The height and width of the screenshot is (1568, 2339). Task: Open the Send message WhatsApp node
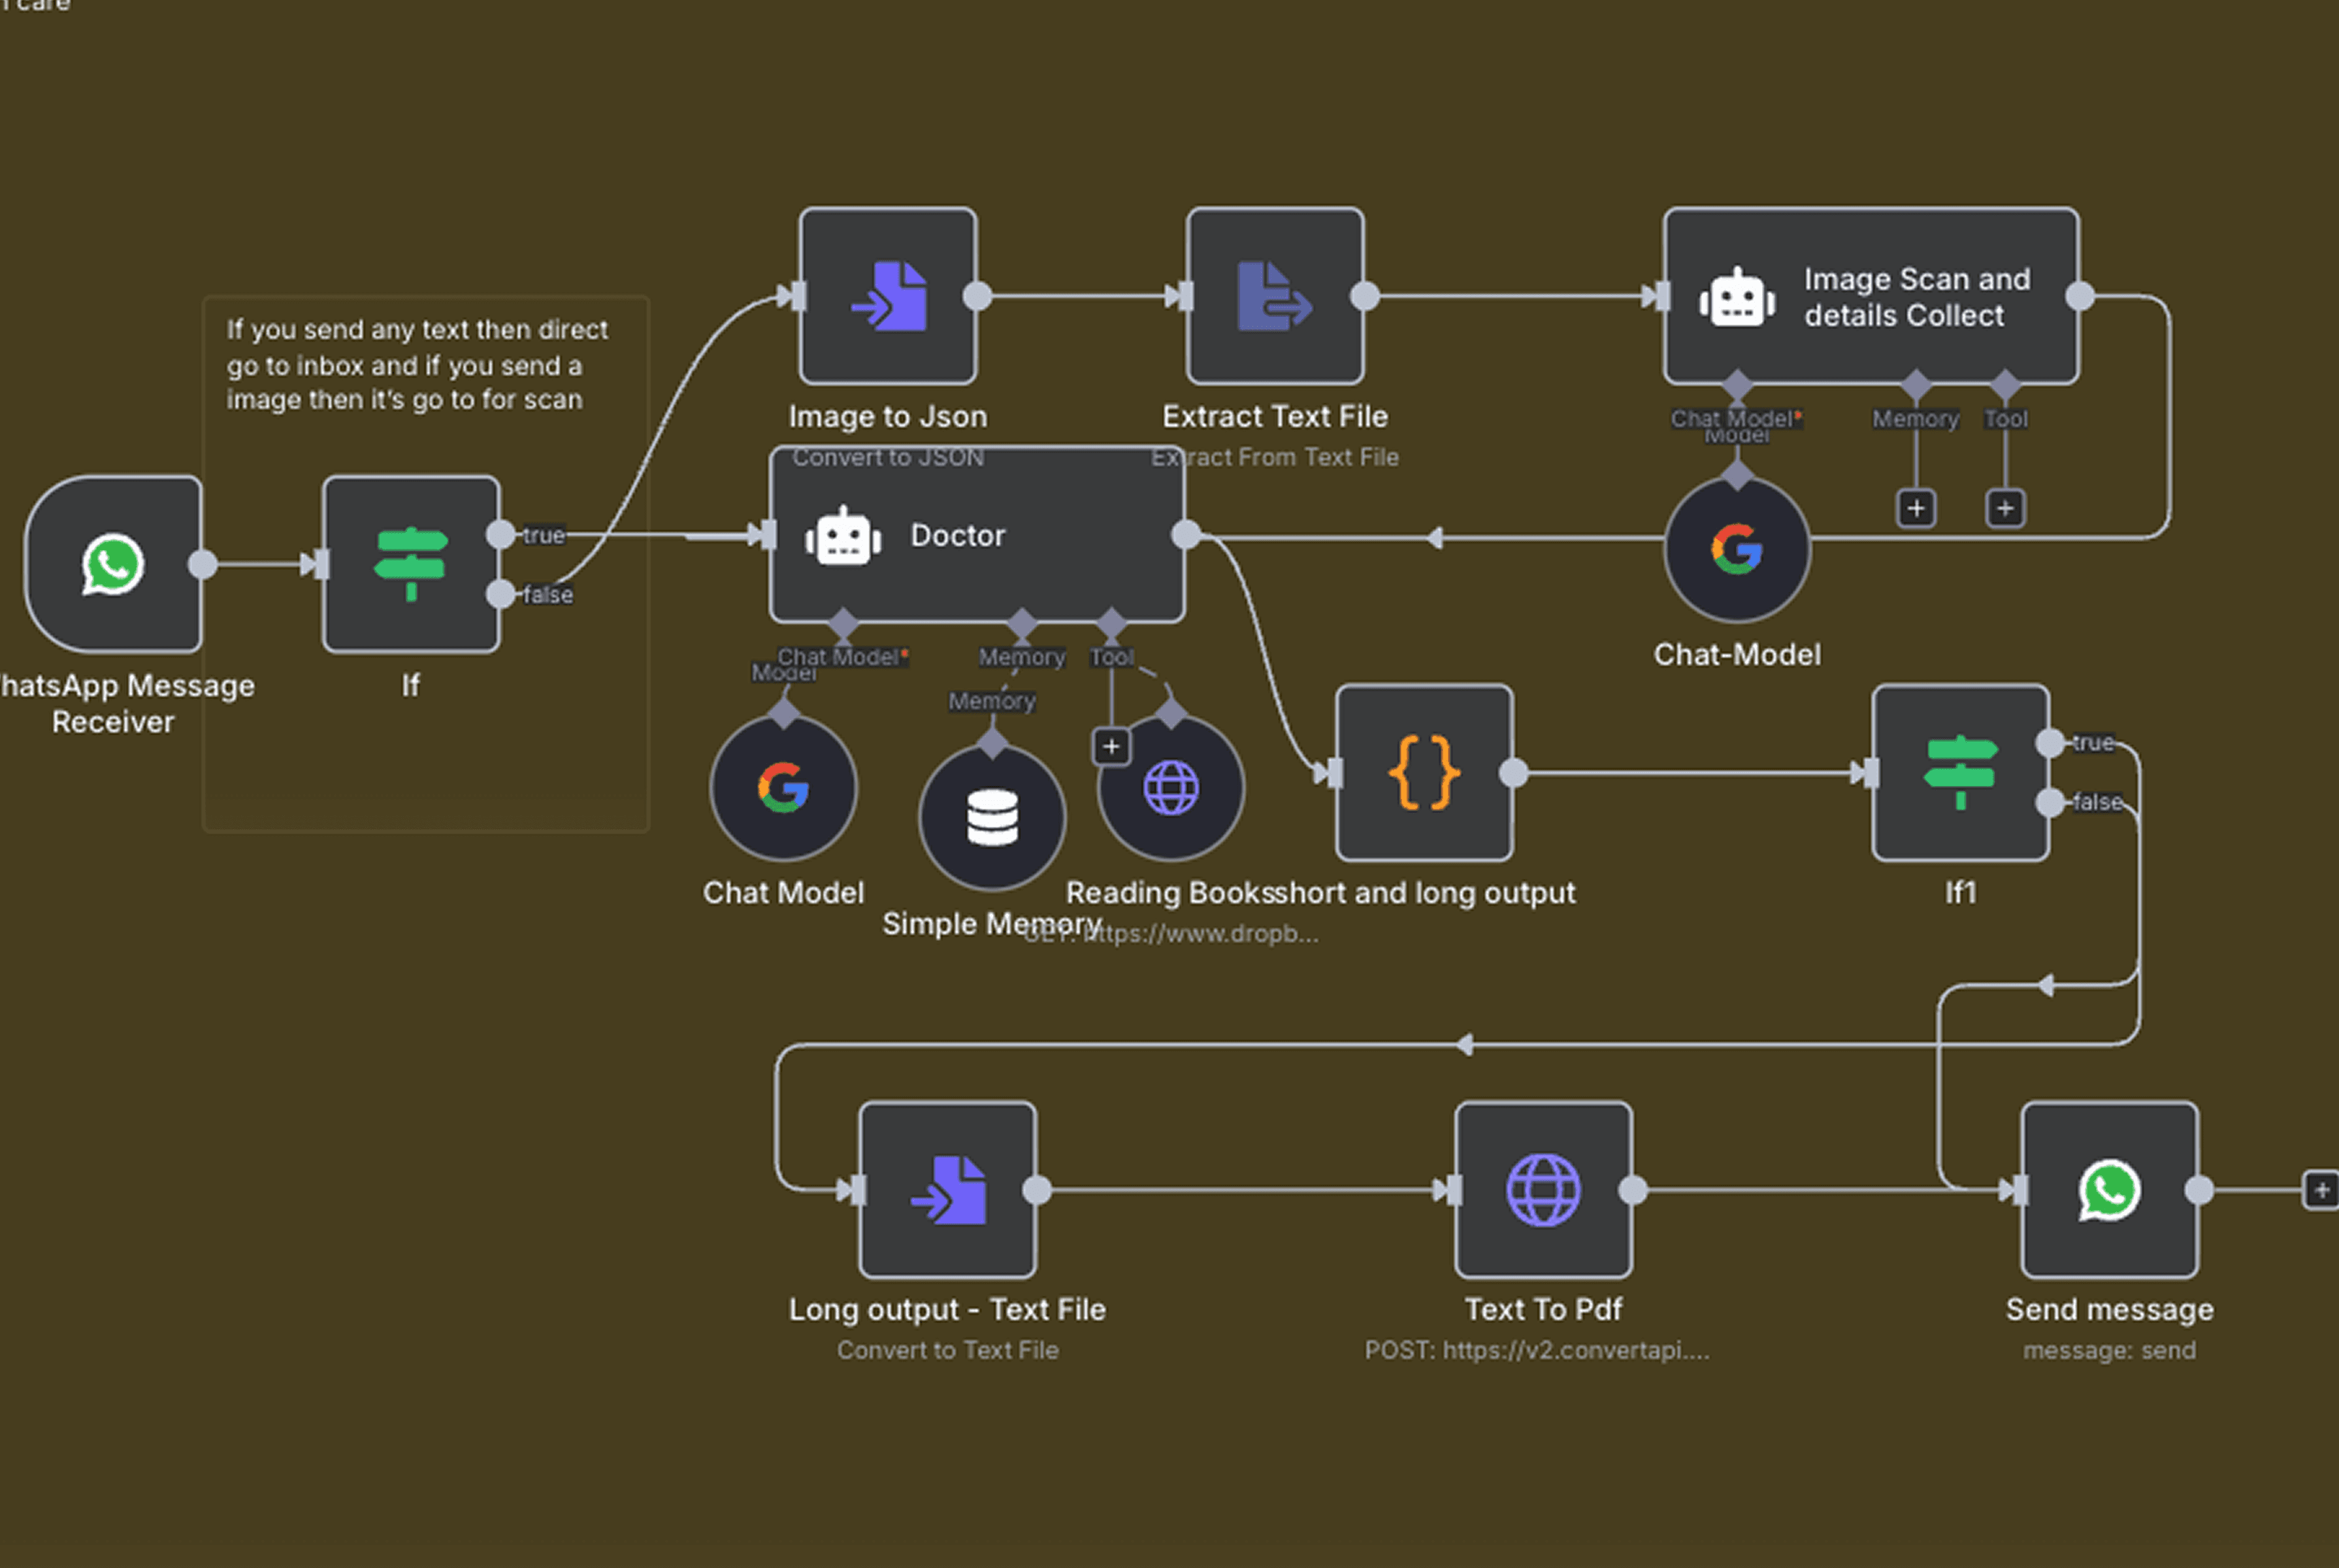[x=2109, y=1189]
